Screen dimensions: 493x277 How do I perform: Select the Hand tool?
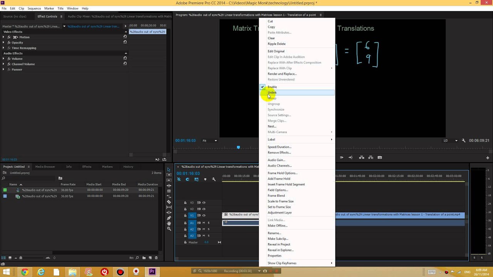(x=169, y=224)
